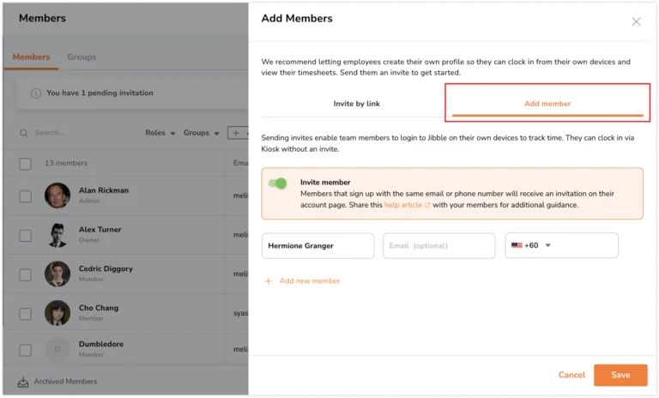Switch to the Groups tab
The image size is (659, 398).
point(82,57)
